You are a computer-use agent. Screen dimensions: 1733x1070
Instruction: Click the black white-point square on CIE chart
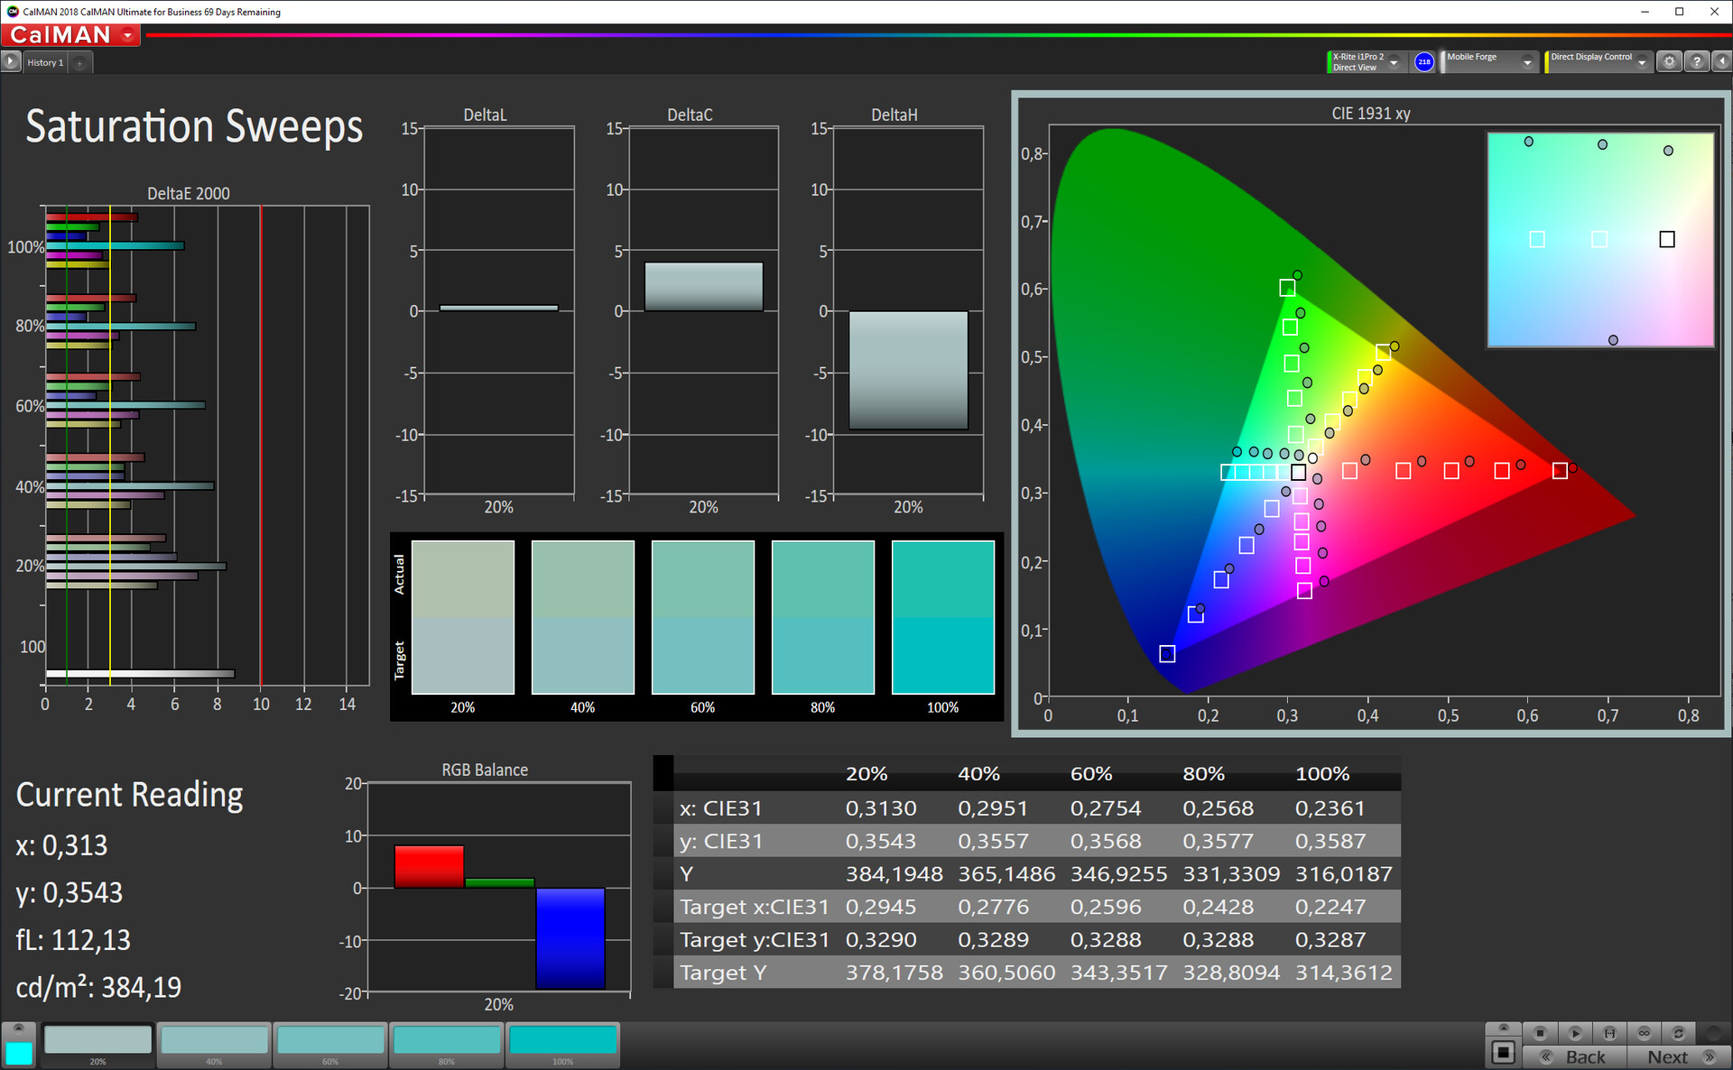click(1298, 472)
